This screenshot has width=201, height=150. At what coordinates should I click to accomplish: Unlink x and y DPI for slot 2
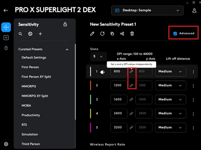[131, 85]
